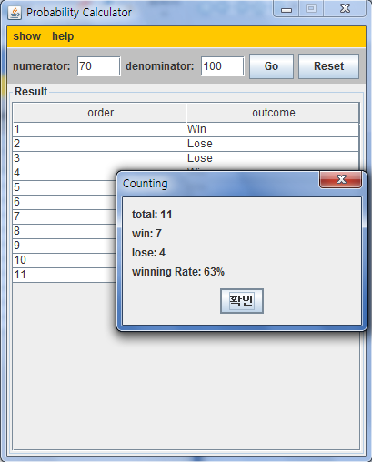
Task: Click the denominator input field
Action: 223,66
